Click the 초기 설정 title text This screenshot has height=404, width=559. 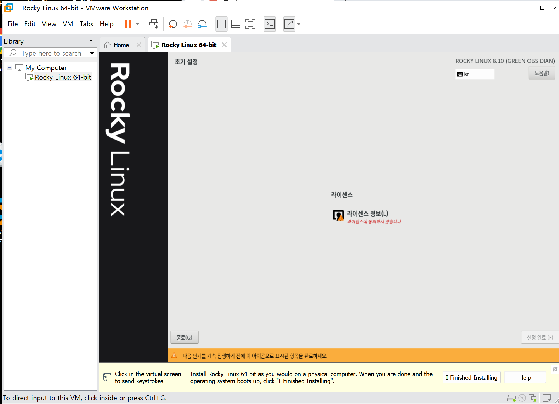click(x=186, y=62)
